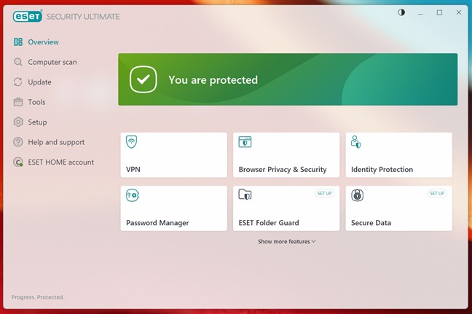This screenshot has height=314, width=472.
Task: Click the Computer scan magnifier icon
Action: (x=18, y=62)
